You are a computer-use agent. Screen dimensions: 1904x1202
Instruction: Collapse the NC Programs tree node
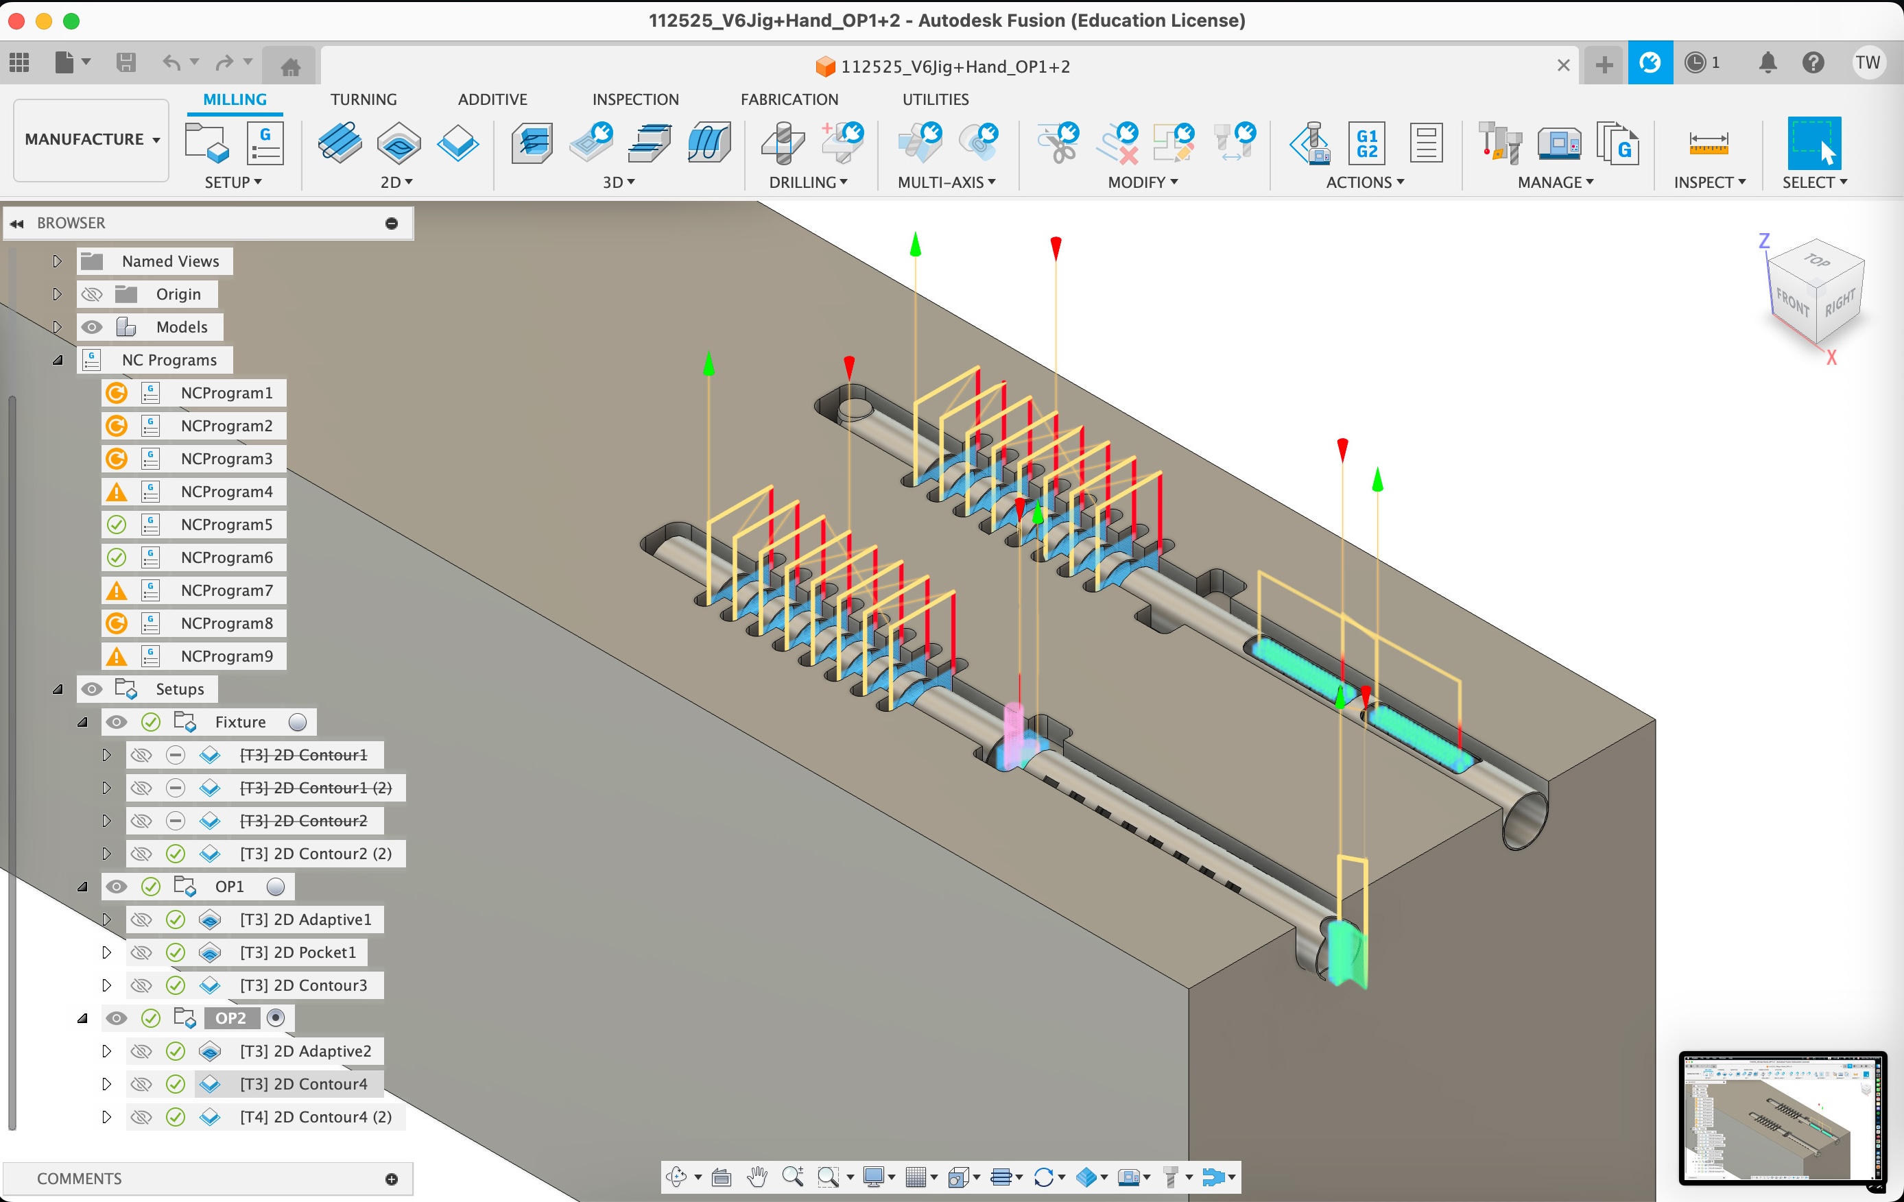click(x=58, y=361)
